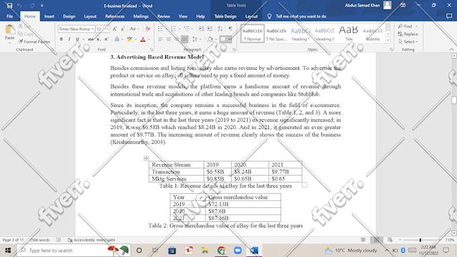457x257 pixels.
Task: Switch to Web Layout view
Action: (x=390, y=240)
